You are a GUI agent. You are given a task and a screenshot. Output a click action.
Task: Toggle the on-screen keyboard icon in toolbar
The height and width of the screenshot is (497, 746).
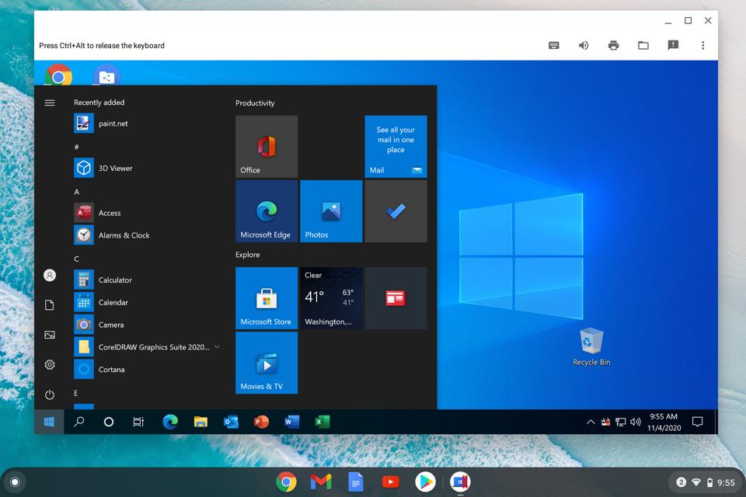554,46
